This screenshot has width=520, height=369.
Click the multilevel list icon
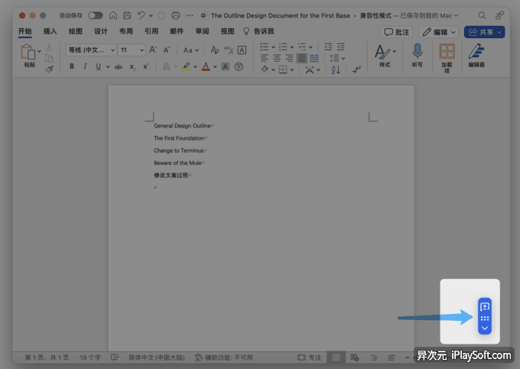pyautogui.click(x=302, y=47)
